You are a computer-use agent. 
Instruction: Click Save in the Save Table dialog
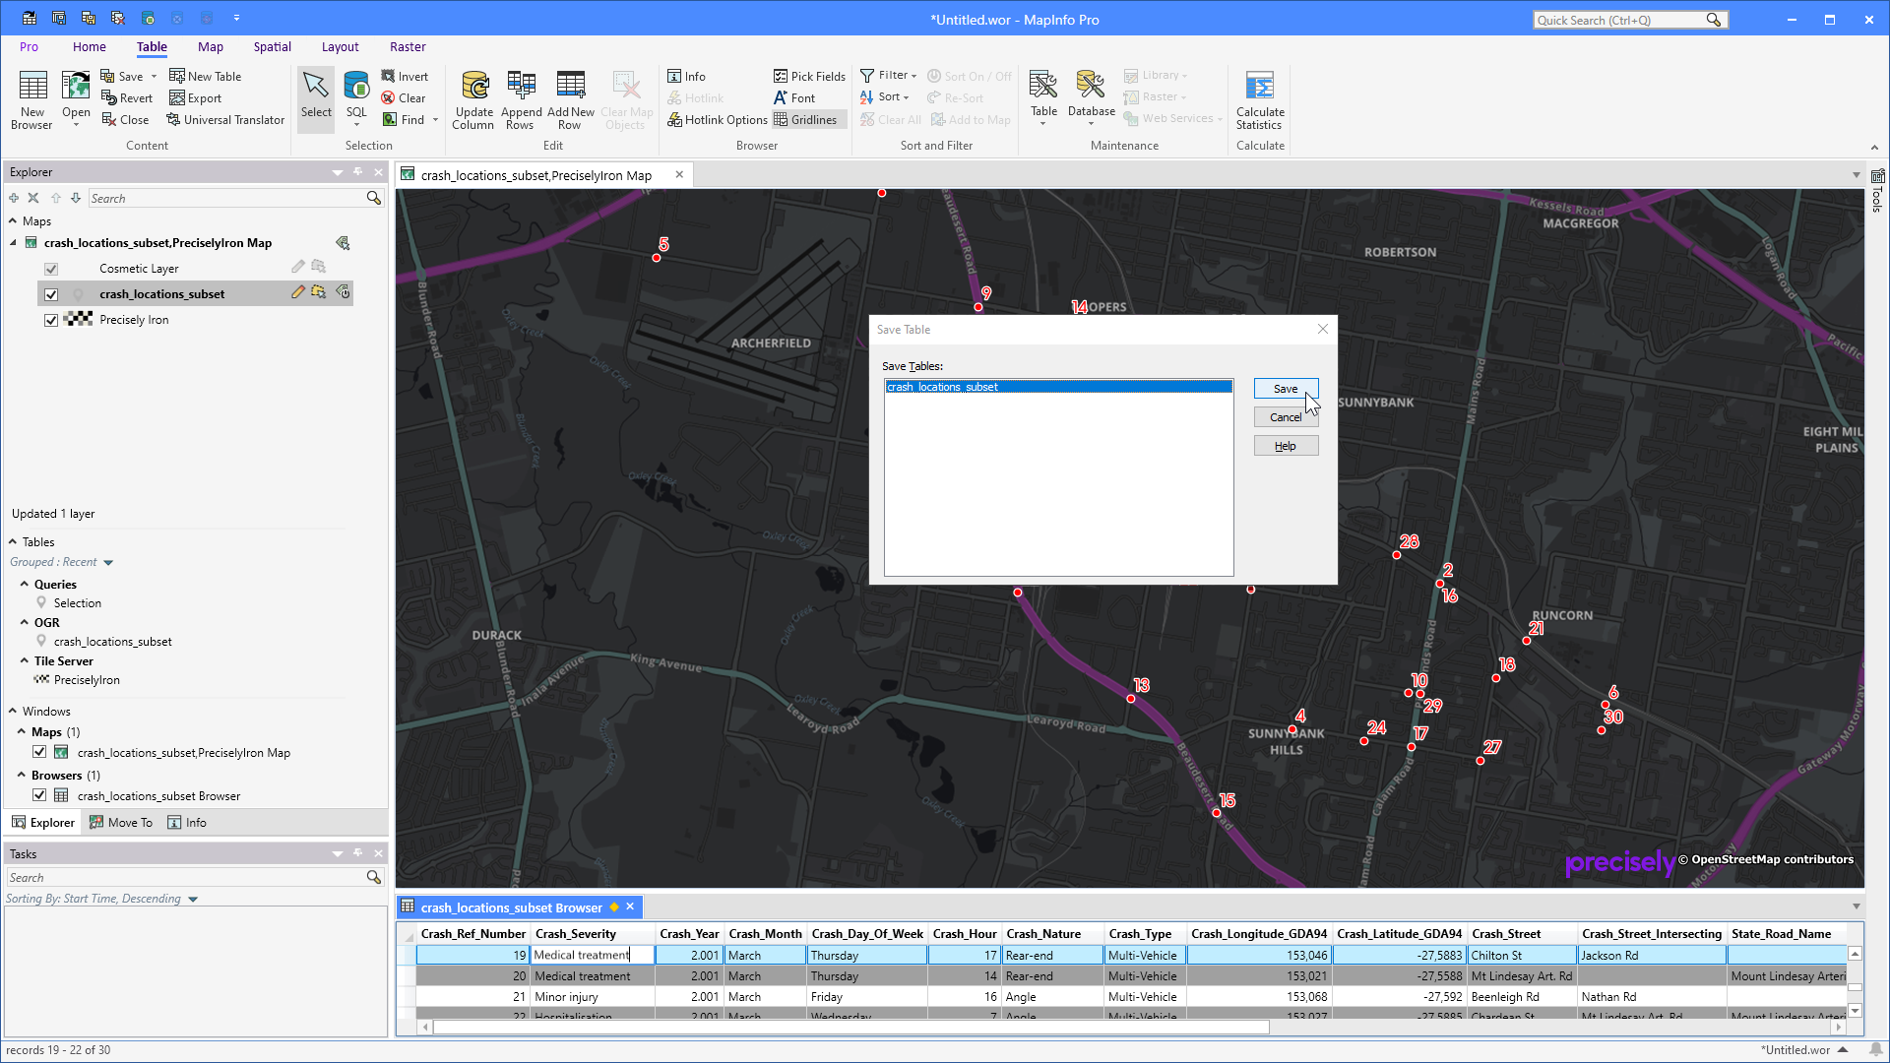(1285, 388)
